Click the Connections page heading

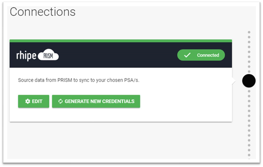pyautogui.click(x=43, y=12)
